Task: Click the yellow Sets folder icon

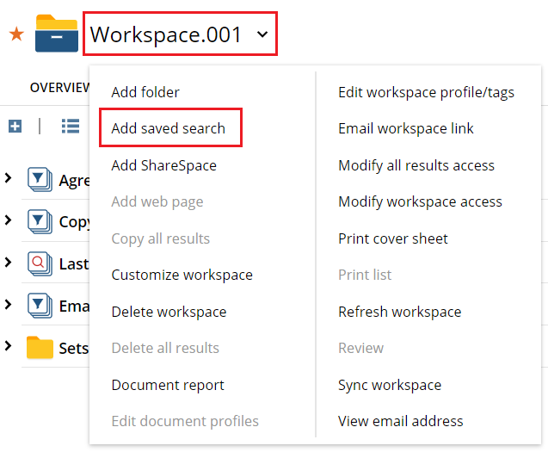Action: (40, 348)
